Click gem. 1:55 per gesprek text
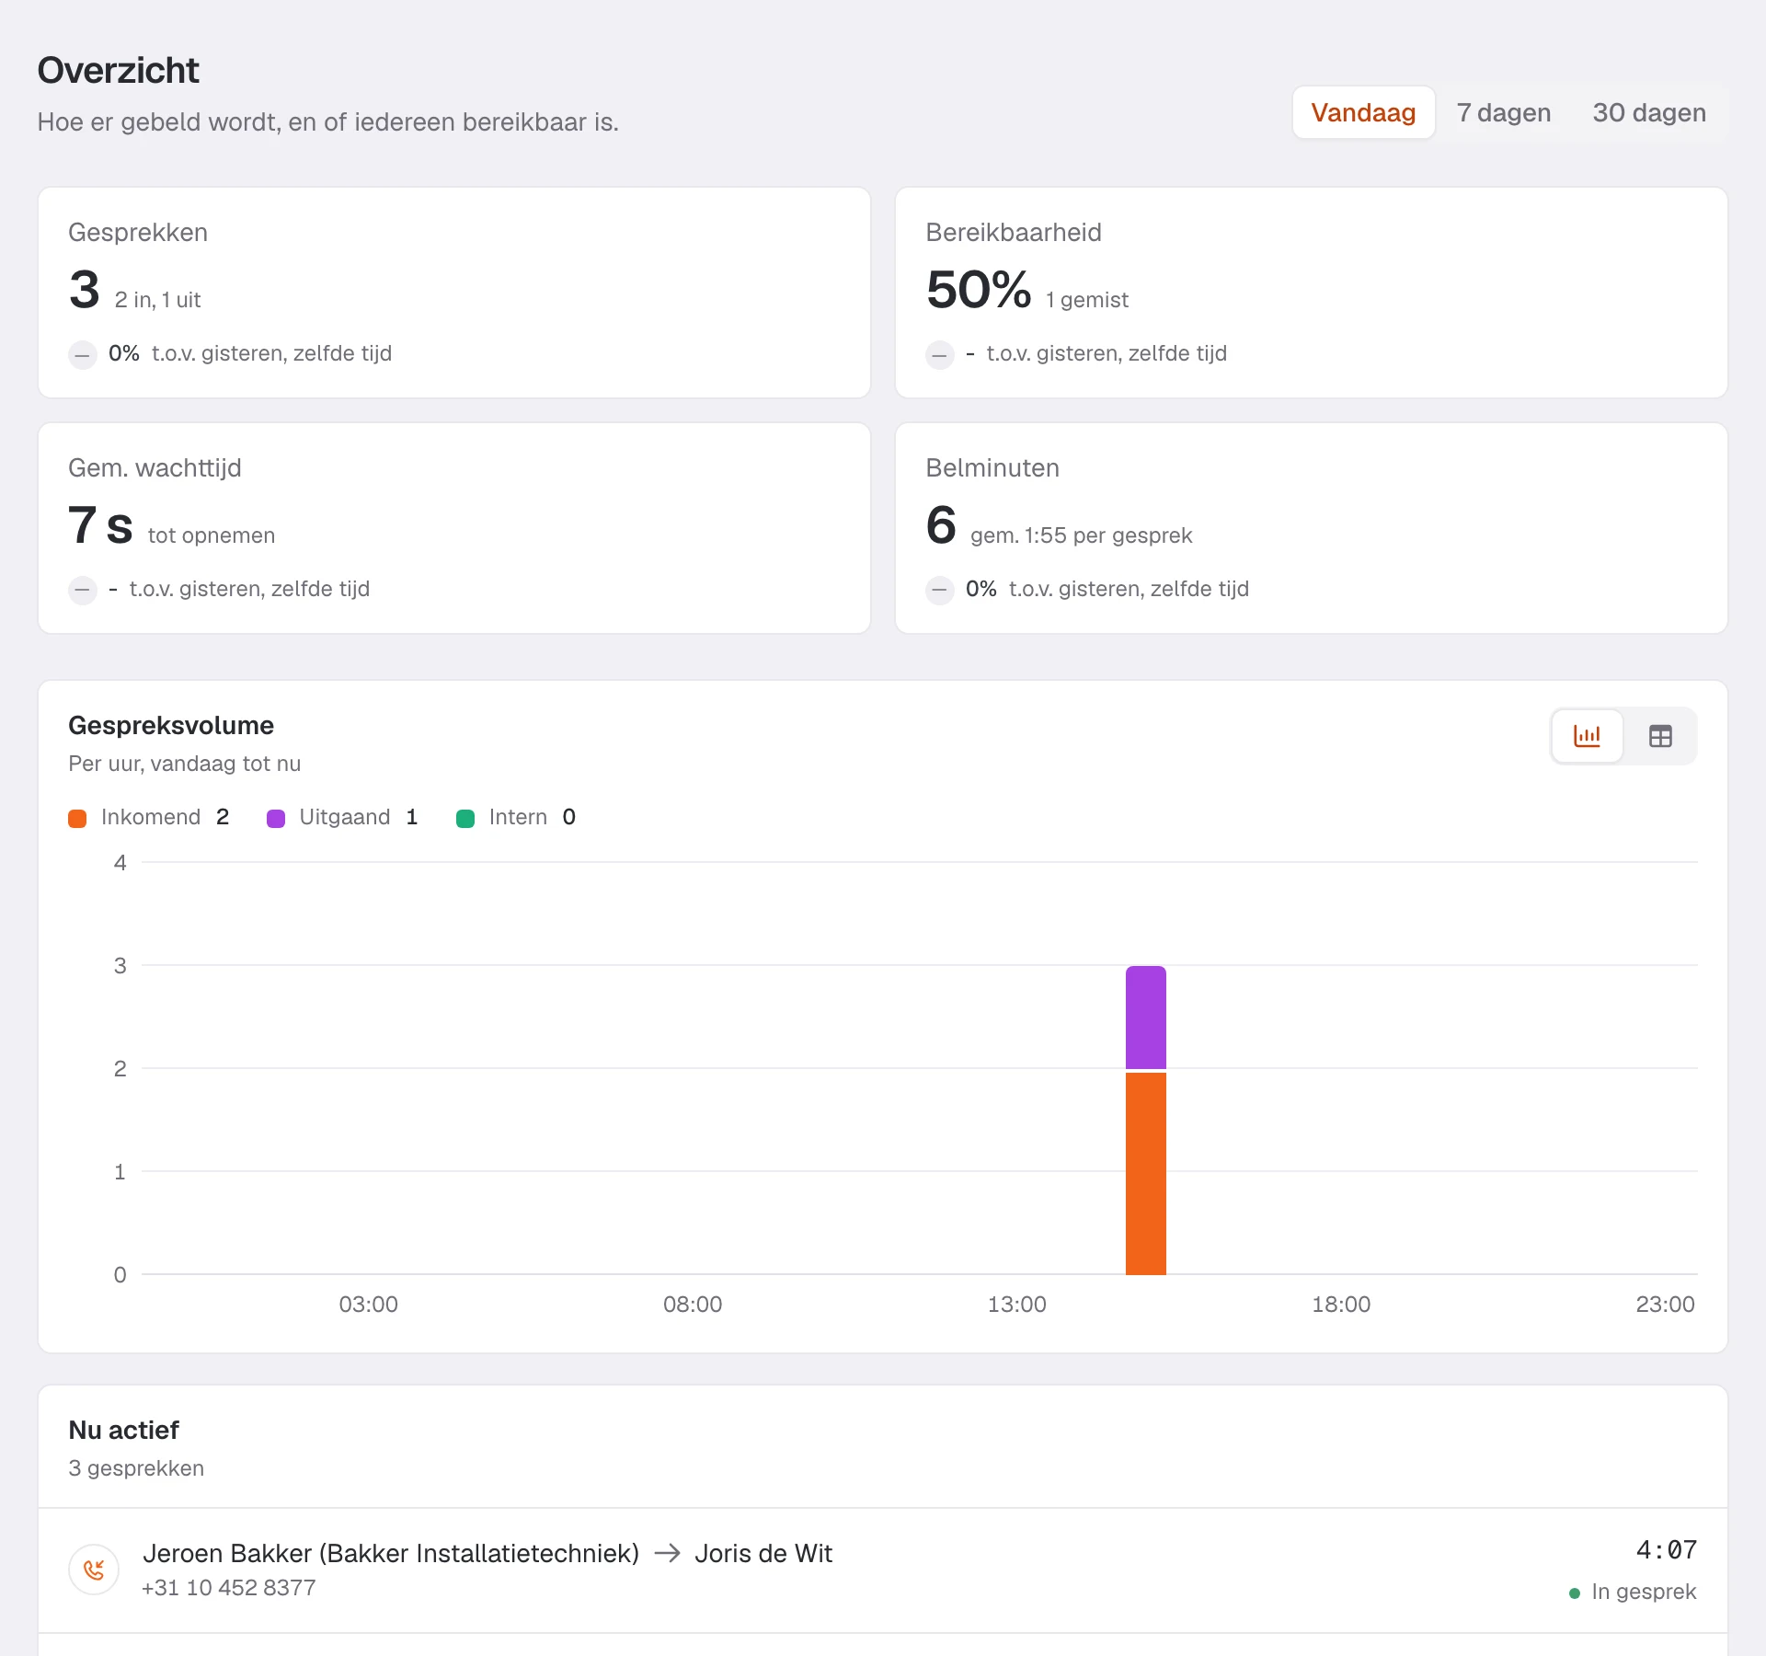 [x=1081, y=535]
